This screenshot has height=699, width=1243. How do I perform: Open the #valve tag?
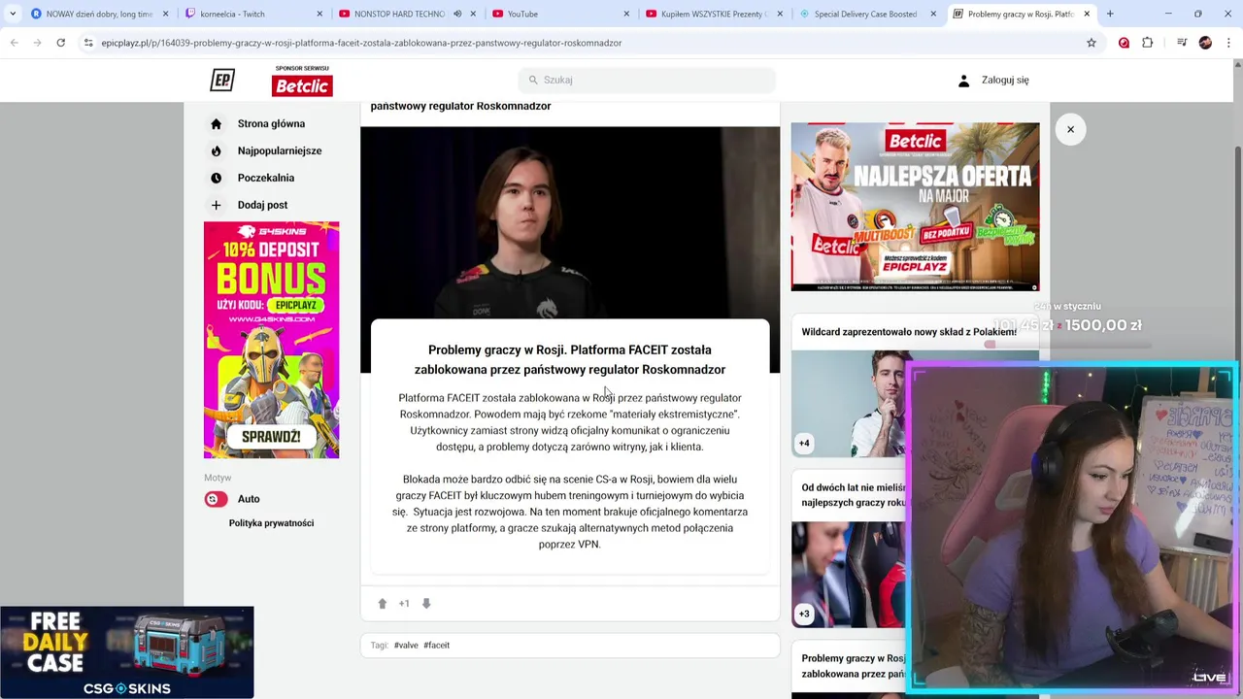[406, 646]
